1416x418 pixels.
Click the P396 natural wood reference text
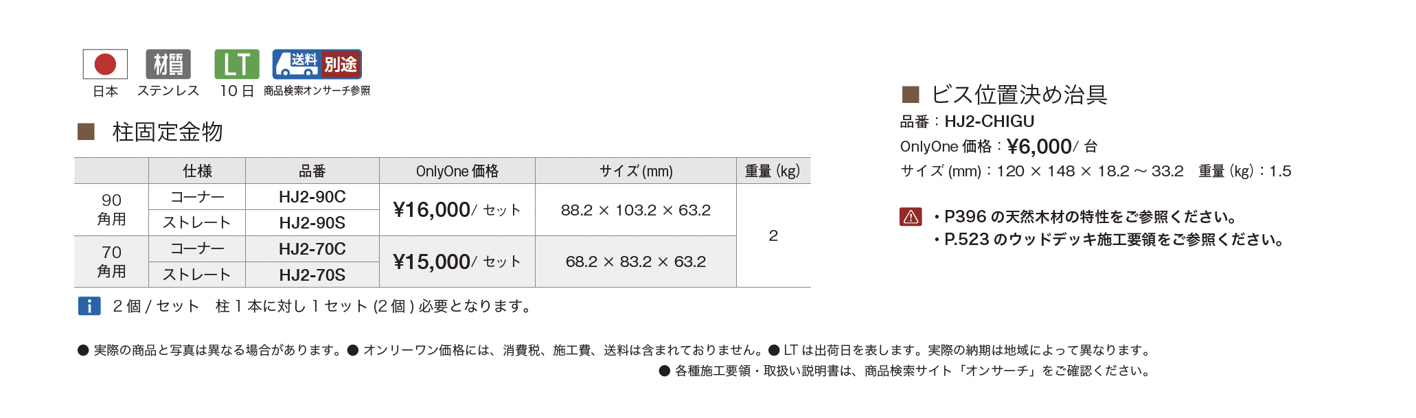1091,217
